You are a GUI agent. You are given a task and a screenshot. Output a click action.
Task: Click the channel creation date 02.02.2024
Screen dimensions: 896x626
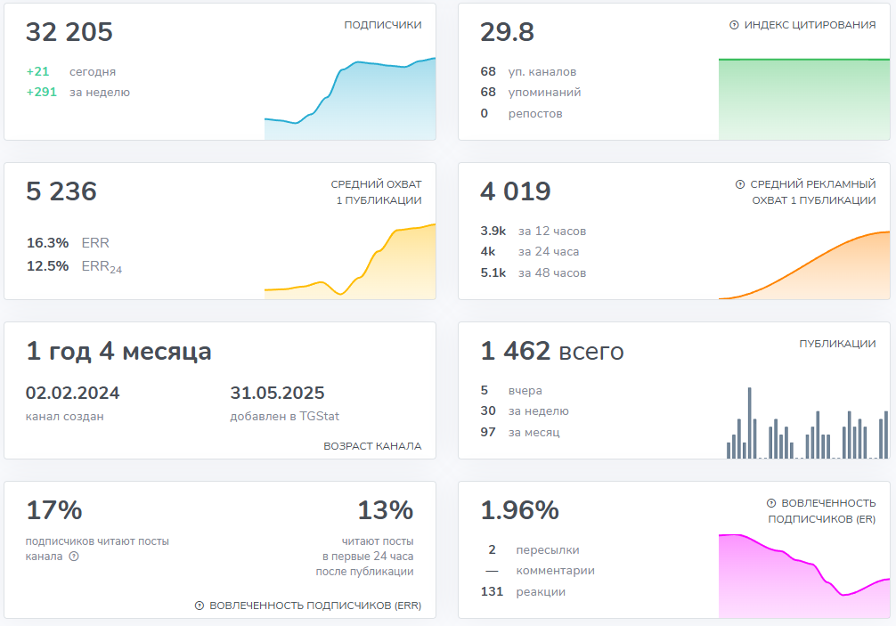click(x=72, y=393)
